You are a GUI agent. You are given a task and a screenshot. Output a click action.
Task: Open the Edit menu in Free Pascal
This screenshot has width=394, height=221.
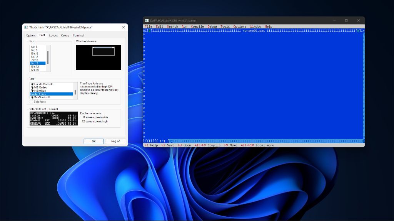(x=159, y=26)
